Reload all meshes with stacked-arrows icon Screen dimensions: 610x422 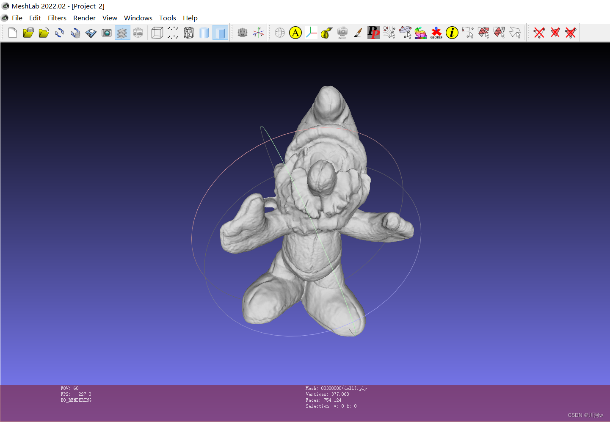pyautogui.click(x=75, y=33)
